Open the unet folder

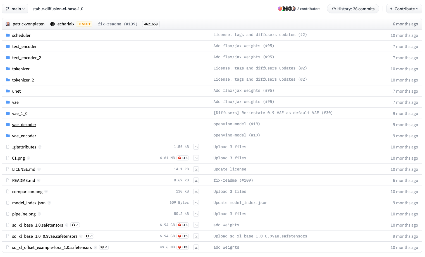[16, 91]
